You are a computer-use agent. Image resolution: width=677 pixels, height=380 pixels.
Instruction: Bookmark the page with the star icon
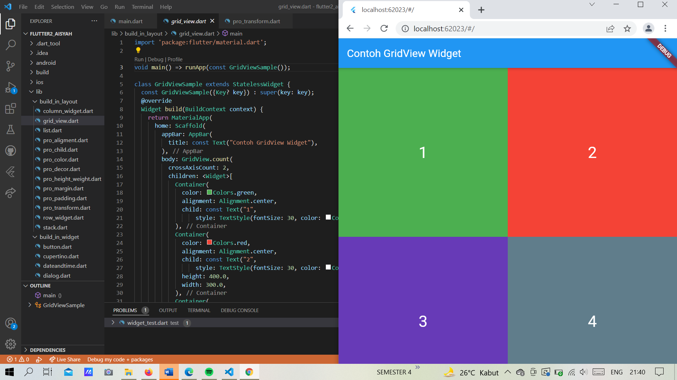(627, 28)
